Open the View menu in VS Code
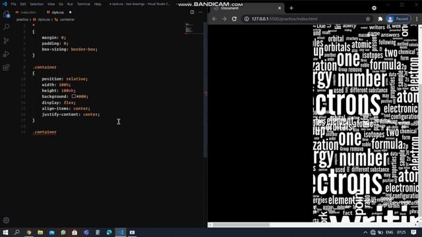This screenshot has width=422, height=237. (x=51, y=4)
